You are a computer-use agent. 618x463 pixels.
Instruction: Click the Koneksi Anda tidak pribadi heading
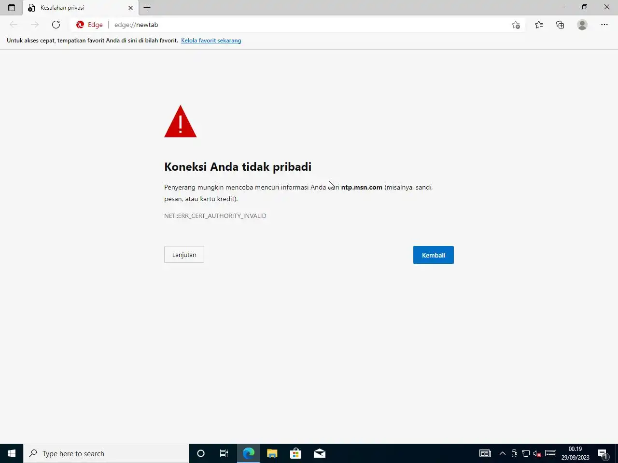point(238,166)
